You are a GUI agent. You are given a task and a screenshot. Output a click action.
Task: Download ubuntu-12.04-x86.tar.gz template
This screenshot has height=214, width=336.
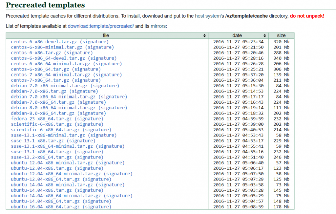[x=41, y=168]
